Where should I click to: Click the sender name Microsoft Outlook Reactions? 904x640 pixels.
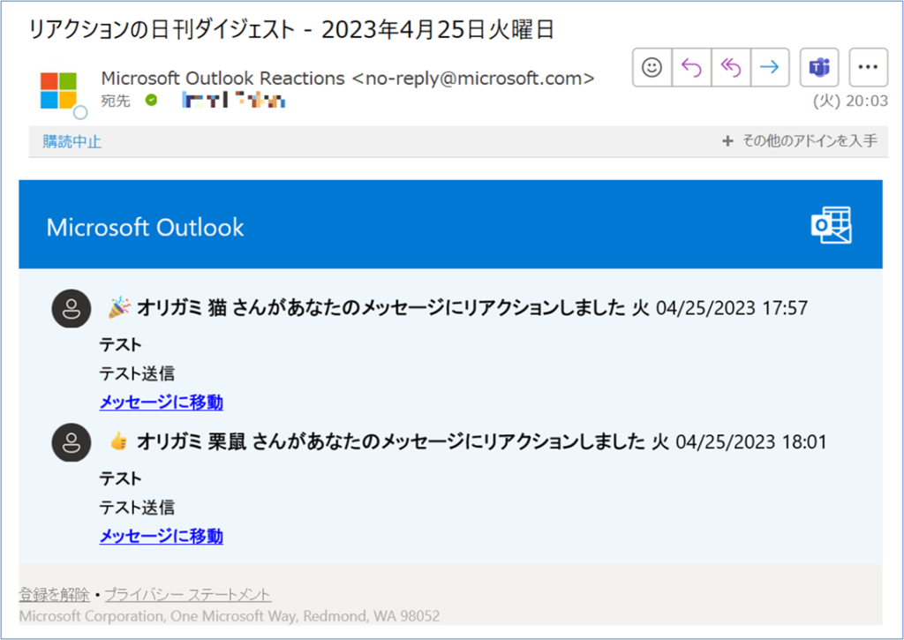[222, 79]
